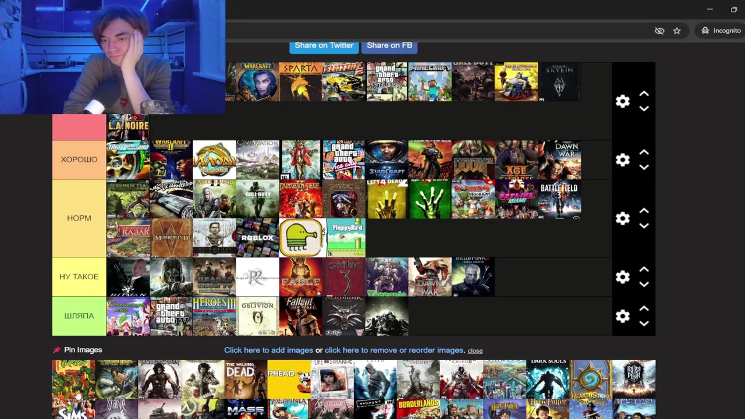This screenshot has width=745, height=419.
Task: Open the Incognito profile indicator
Action: click(x=721, y=31)
